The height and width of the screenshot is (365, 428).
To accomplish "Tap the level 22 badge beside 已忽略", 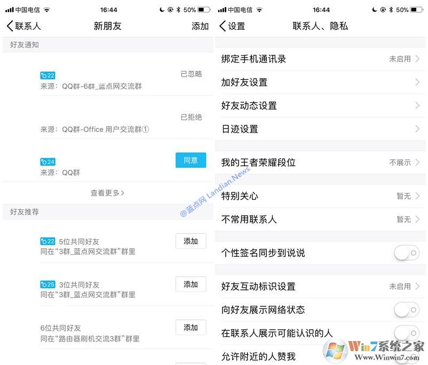I will pos(48,76).
